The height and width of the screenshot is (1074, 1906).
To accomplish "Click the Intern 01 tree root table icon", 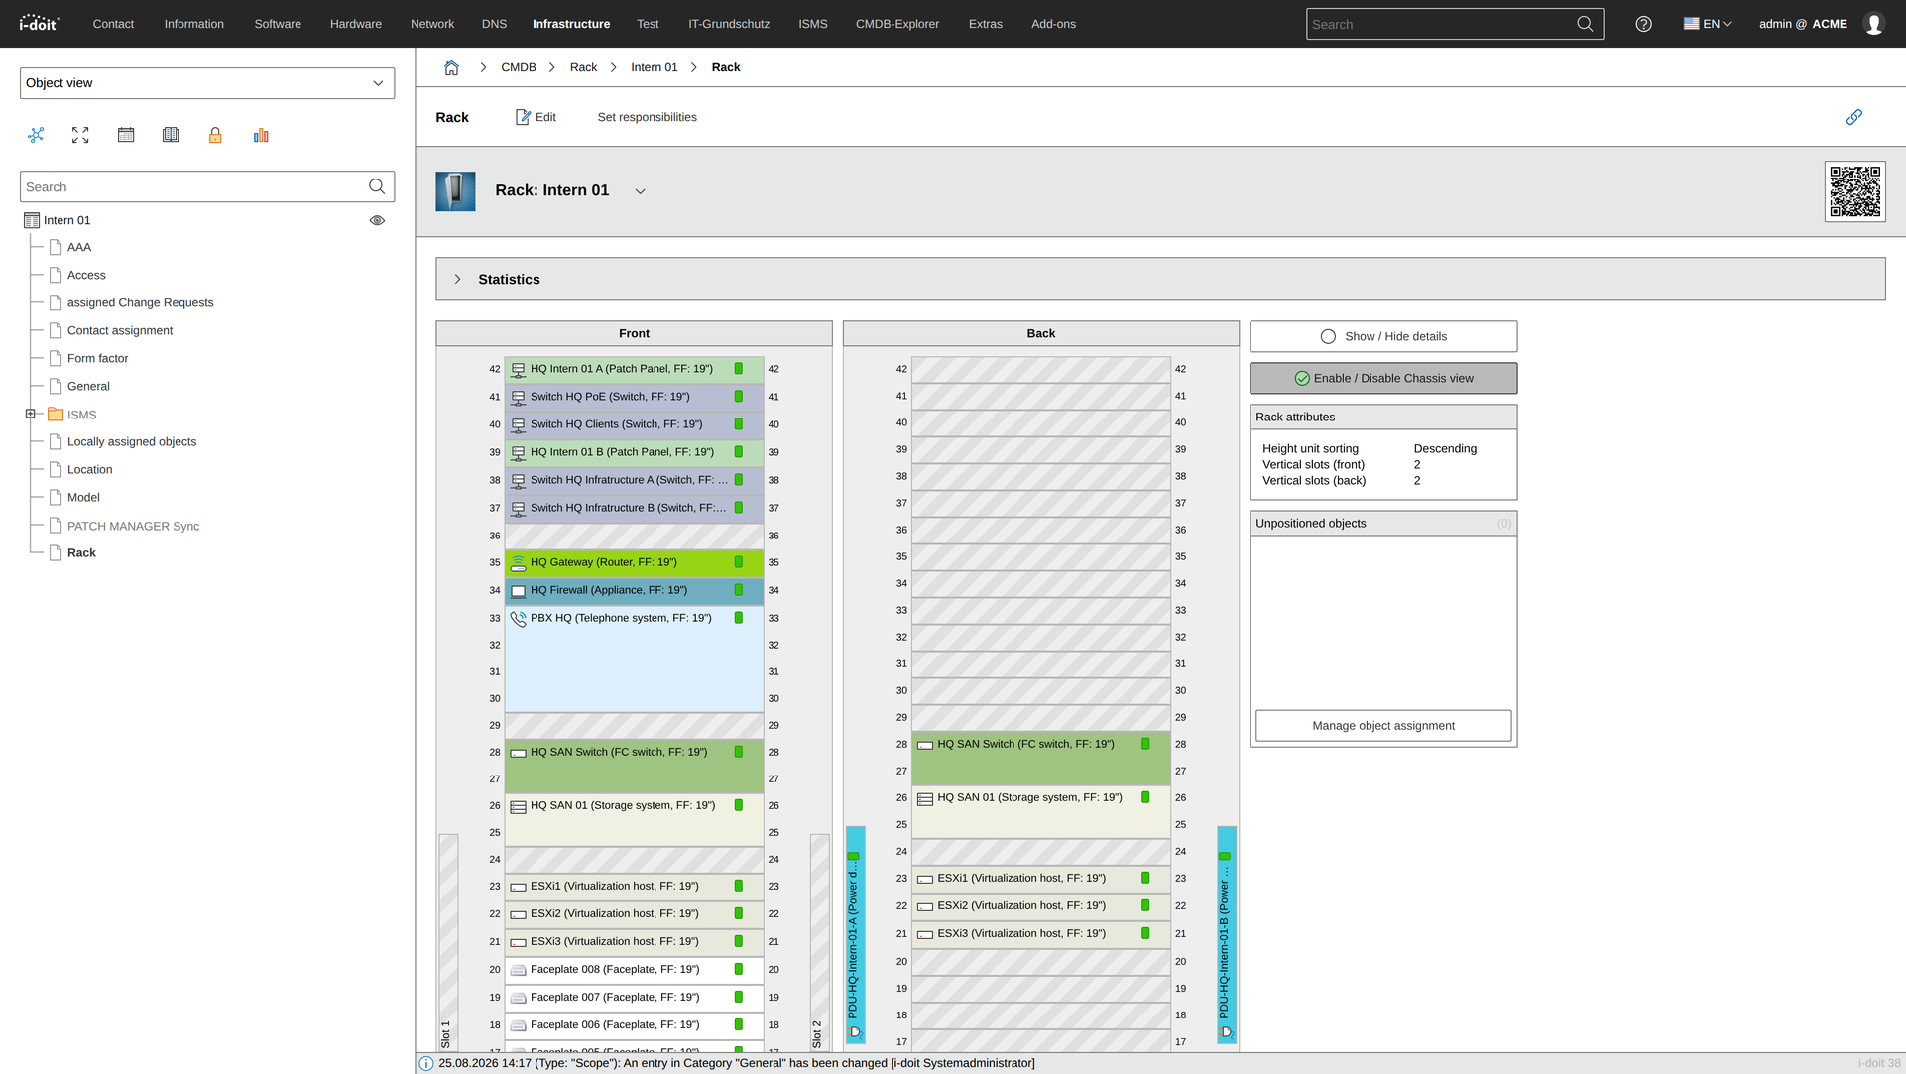I will pos(32,220).
